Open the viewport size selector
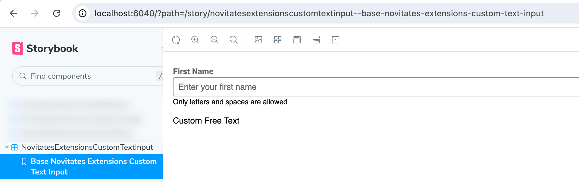 [297, 40]
